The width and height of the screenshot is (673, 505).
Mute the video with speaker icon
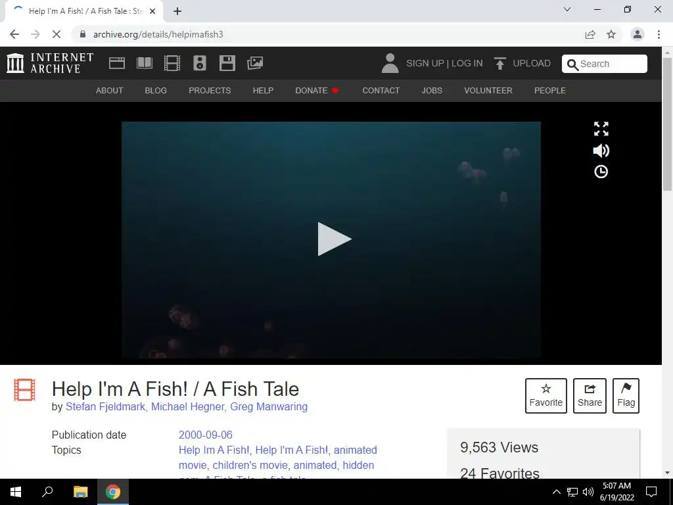click(601, 151)
